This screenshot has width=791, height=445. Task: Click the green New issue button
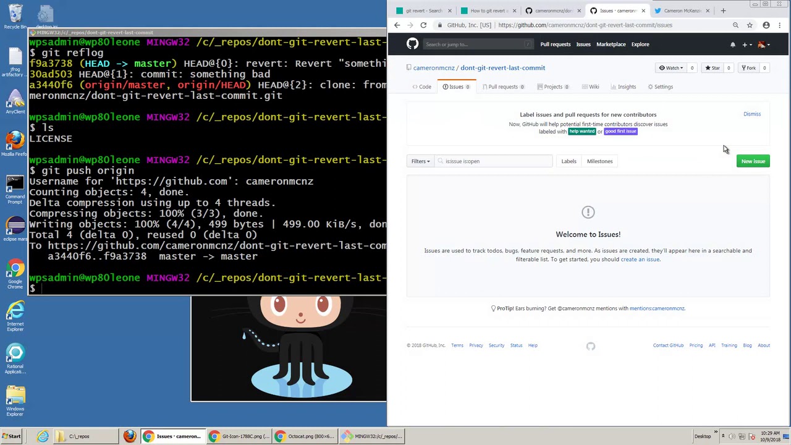753,161
